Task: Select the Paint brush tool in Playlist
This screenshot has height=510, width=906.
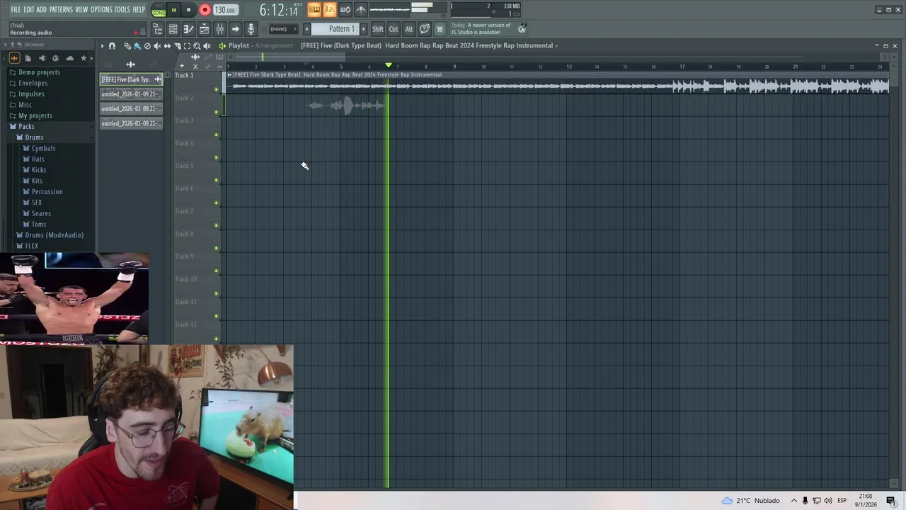Action: click(137, 45)
